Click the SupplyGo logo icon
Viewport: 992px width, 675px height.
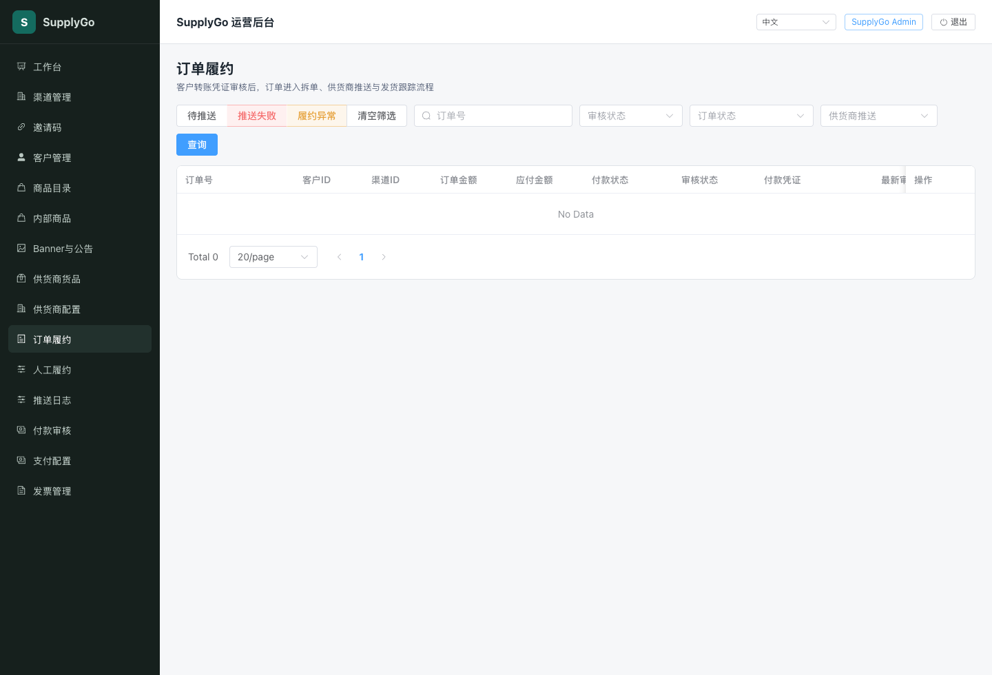(24, 22)
